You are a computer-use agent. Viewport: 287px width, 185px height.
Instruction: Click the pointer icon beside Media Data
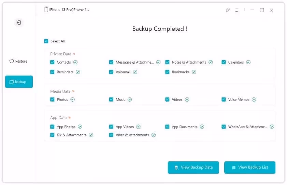[73, 92]
